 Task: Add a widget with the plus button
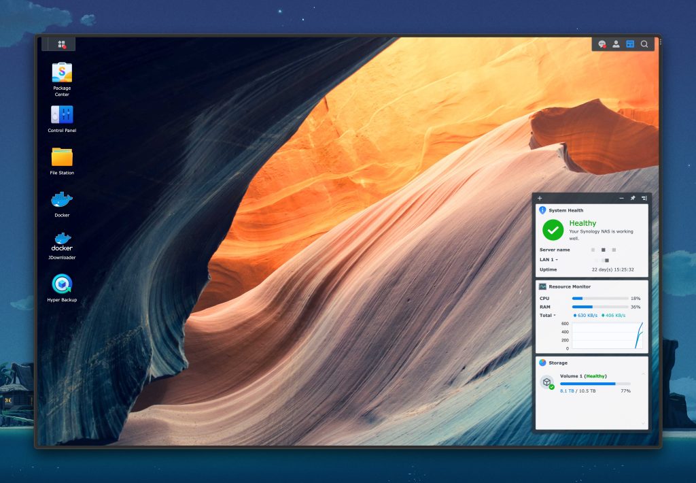tap(540, 198)
